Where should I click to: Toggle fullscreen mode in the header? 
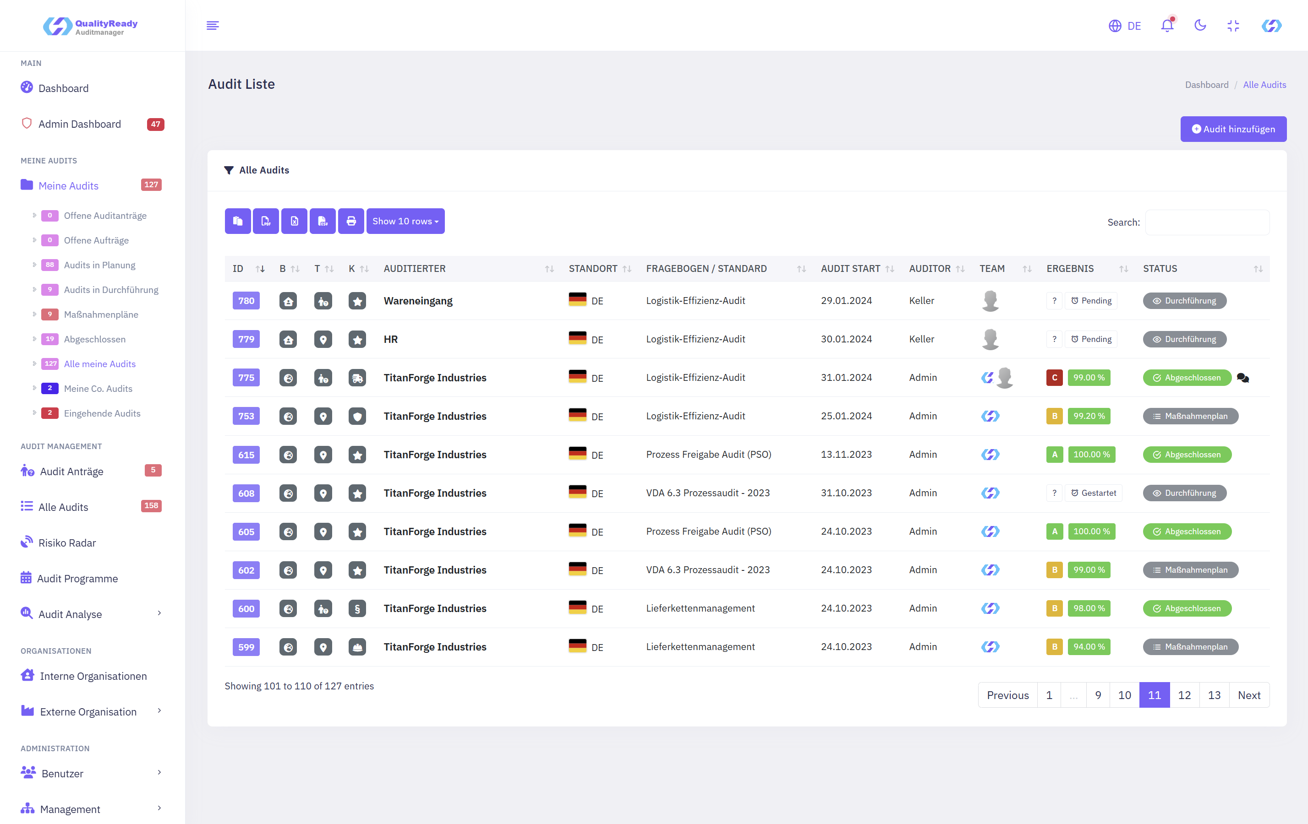click(x=1233, y=26)
